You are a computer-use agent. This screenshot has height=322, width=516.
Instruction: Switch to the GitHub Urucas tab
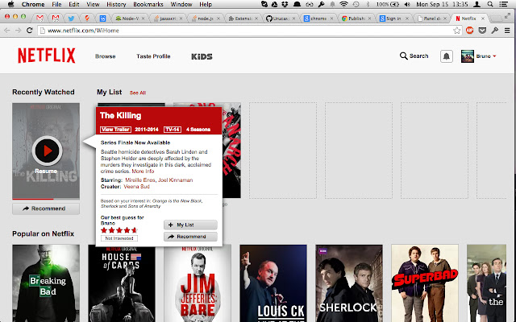(281, 19)
